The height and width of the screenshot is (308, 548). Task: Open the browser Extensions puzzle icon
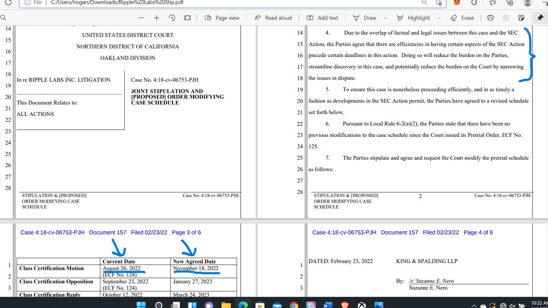(474, 2)
